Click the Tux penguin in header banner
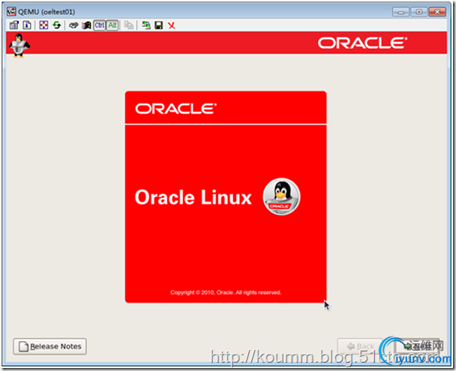 [x=19, y=46]
